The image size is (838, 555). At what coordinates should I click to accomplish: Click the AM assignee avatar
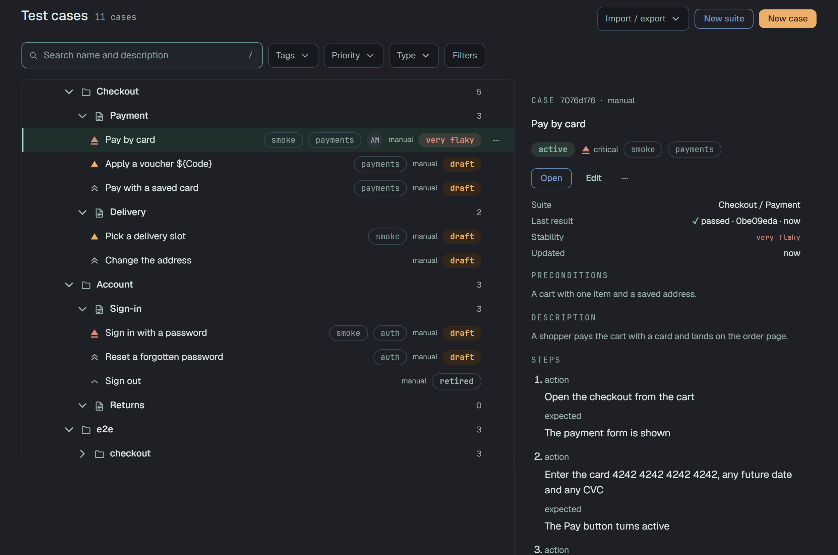click(374, 140)
